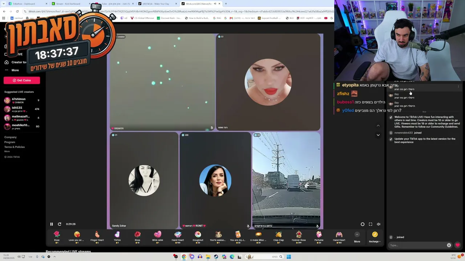
Task: Go back in the browser
Action: click(4, 11)
